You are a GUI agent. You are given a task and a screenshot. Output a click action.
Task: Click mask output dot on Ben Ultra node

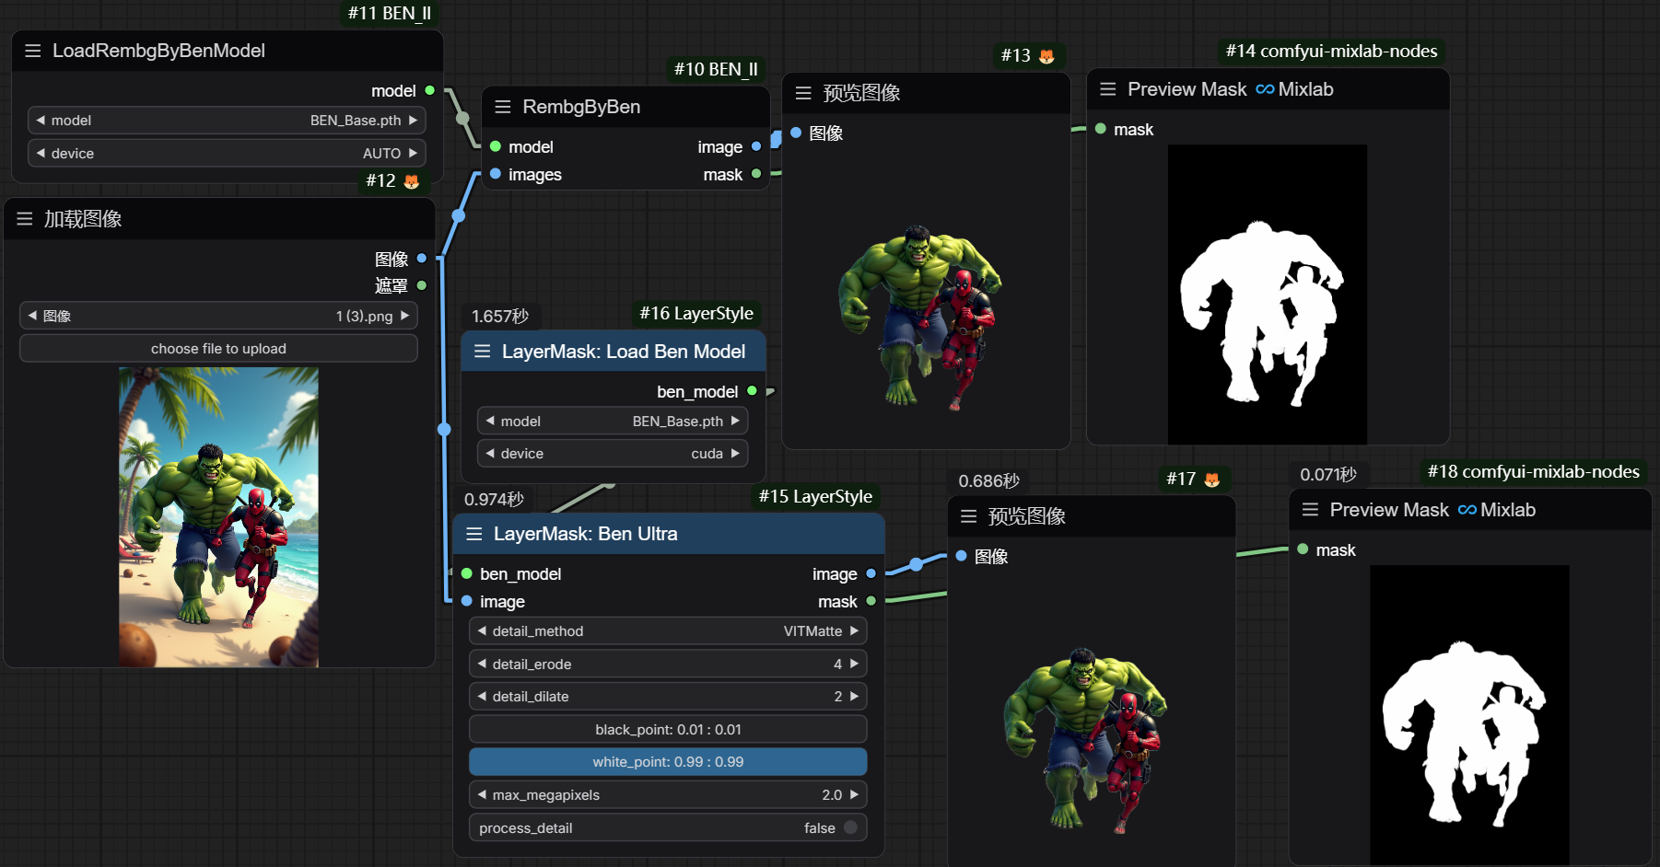click(x=871, y=601)
